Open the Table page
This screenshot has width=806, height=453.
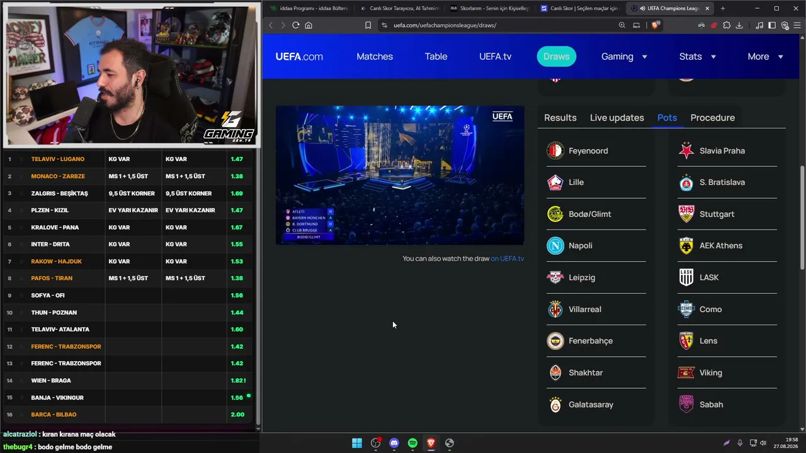point(436,57)
